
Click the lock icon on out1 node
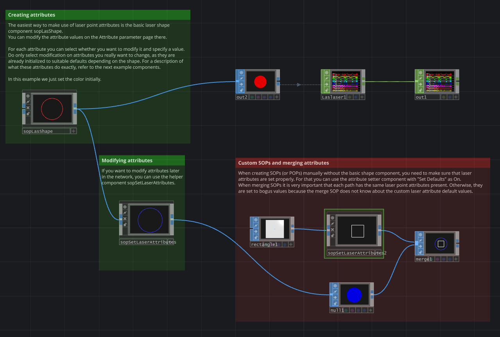point(421,90)
